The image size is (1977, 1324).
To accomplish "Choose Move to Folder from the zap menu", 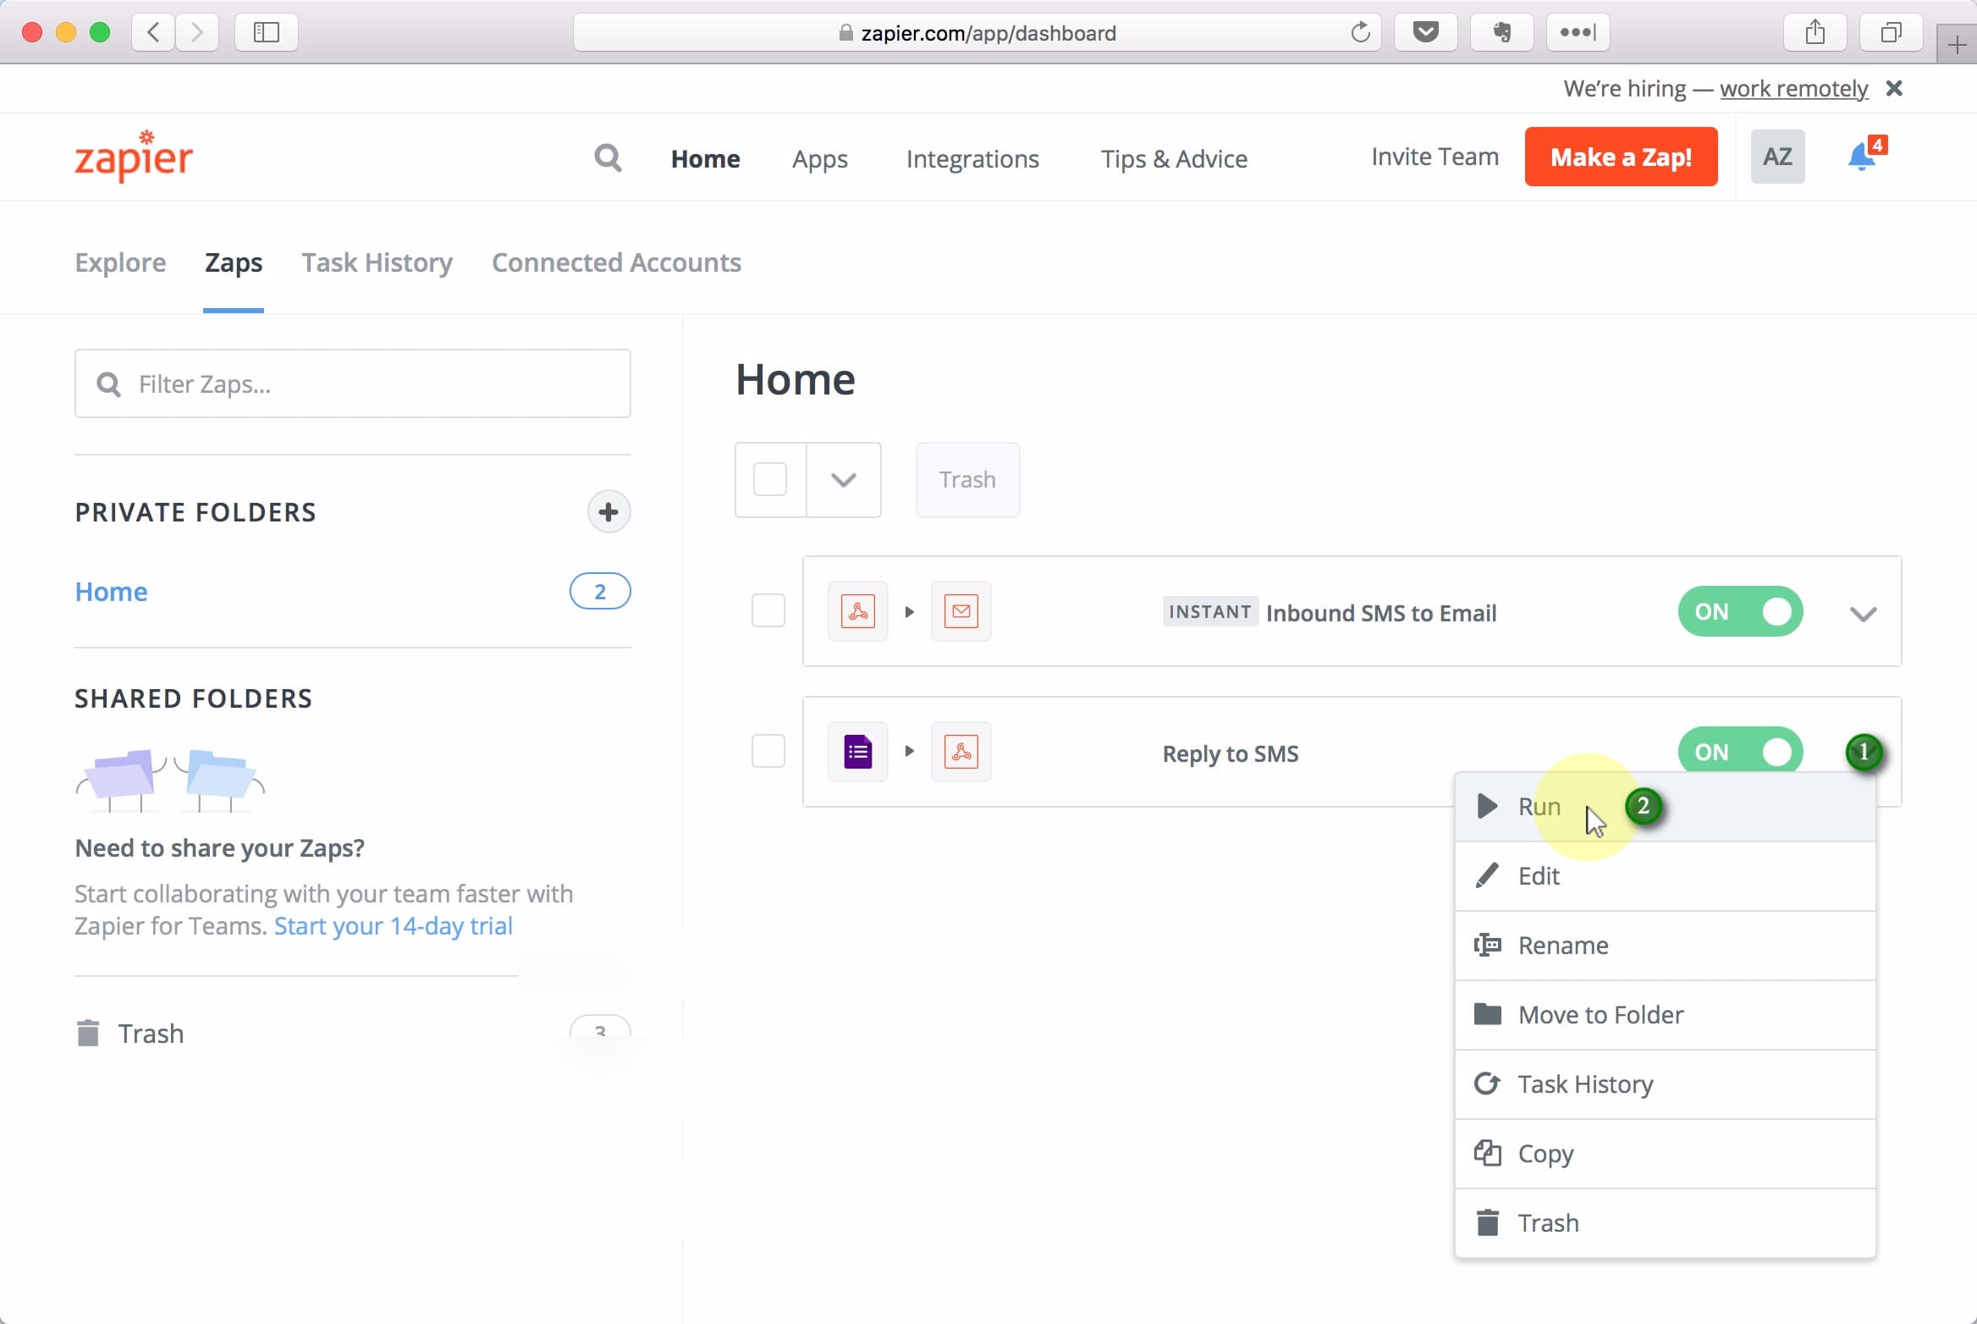I will point(1665,1015).
